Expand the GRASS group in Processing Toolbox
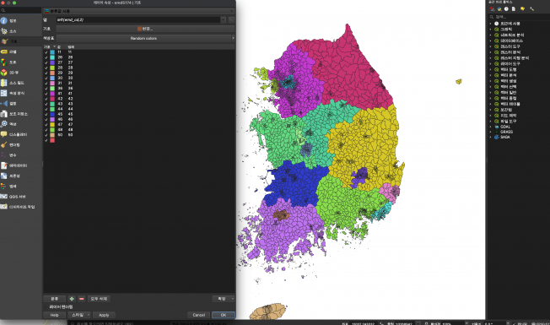550x325 pixels. (x=490, y=132)
